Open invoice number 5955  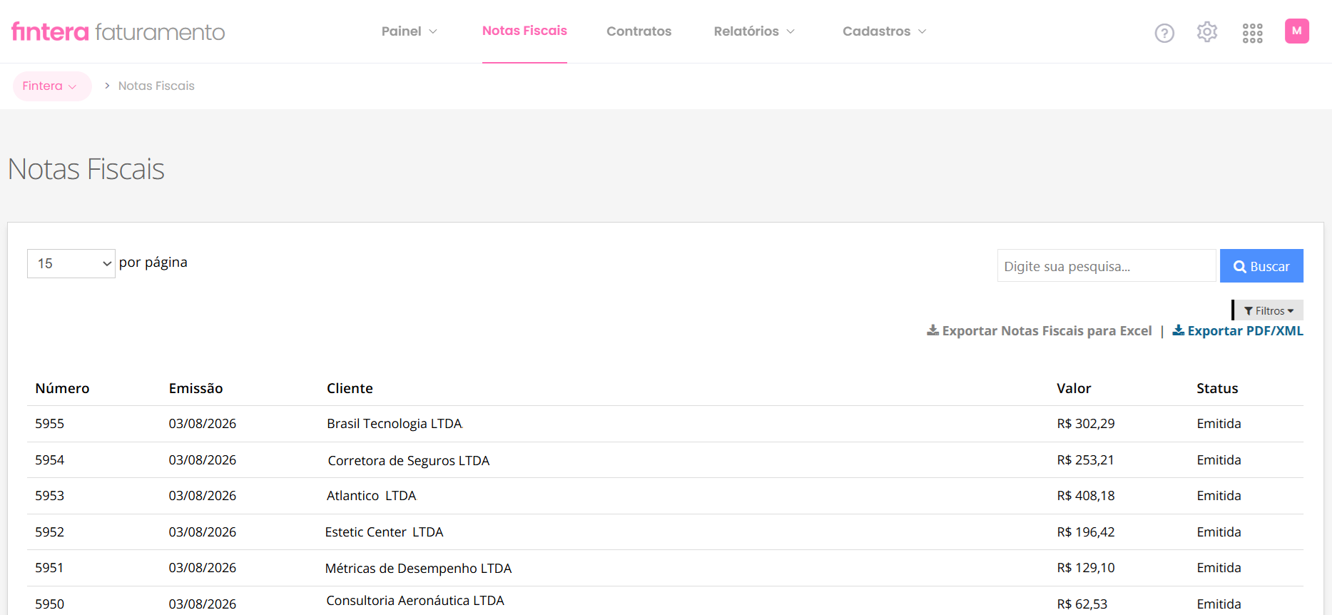pyautogui.click(x=49, y=424)
